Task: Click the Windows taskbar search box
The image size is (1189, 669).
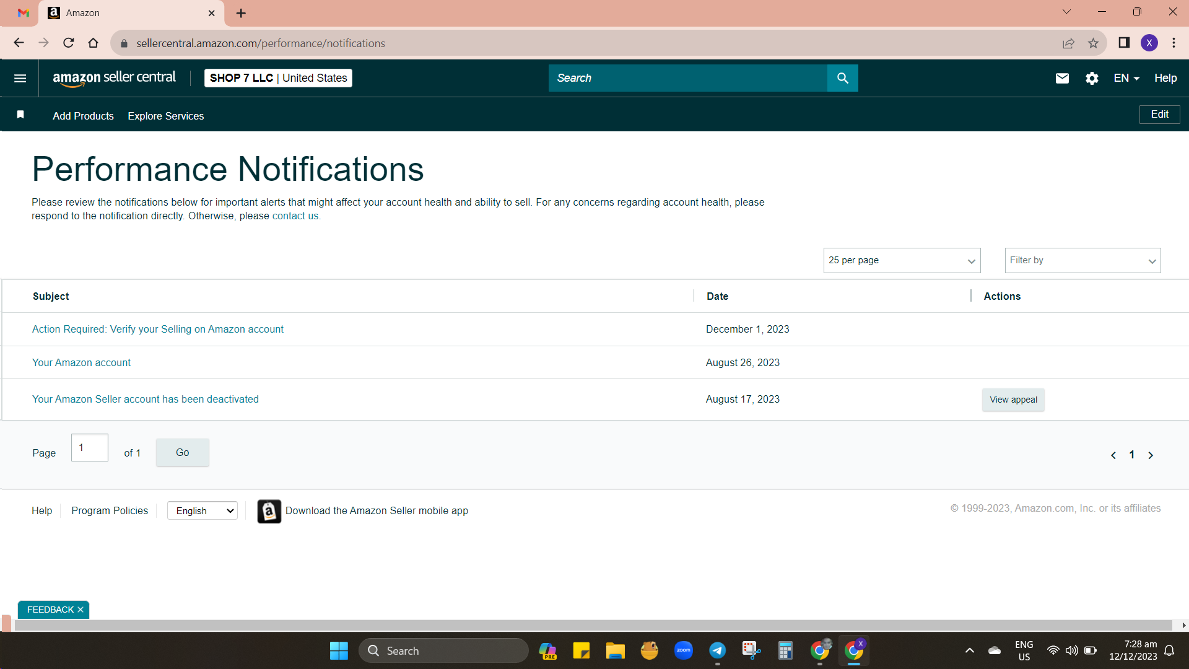Action: [x=443, y=650]
